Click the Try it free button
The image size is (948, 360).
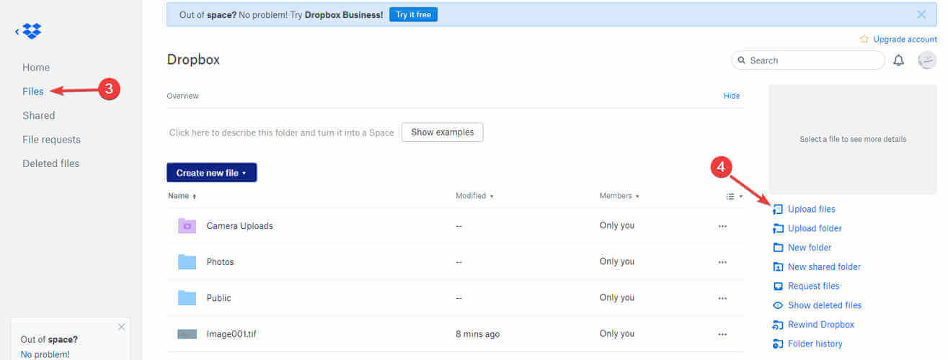tap(413, 14)
